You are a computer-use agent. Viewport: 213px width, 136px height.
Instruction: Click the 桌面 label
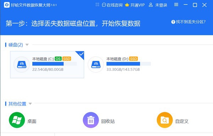32,121
